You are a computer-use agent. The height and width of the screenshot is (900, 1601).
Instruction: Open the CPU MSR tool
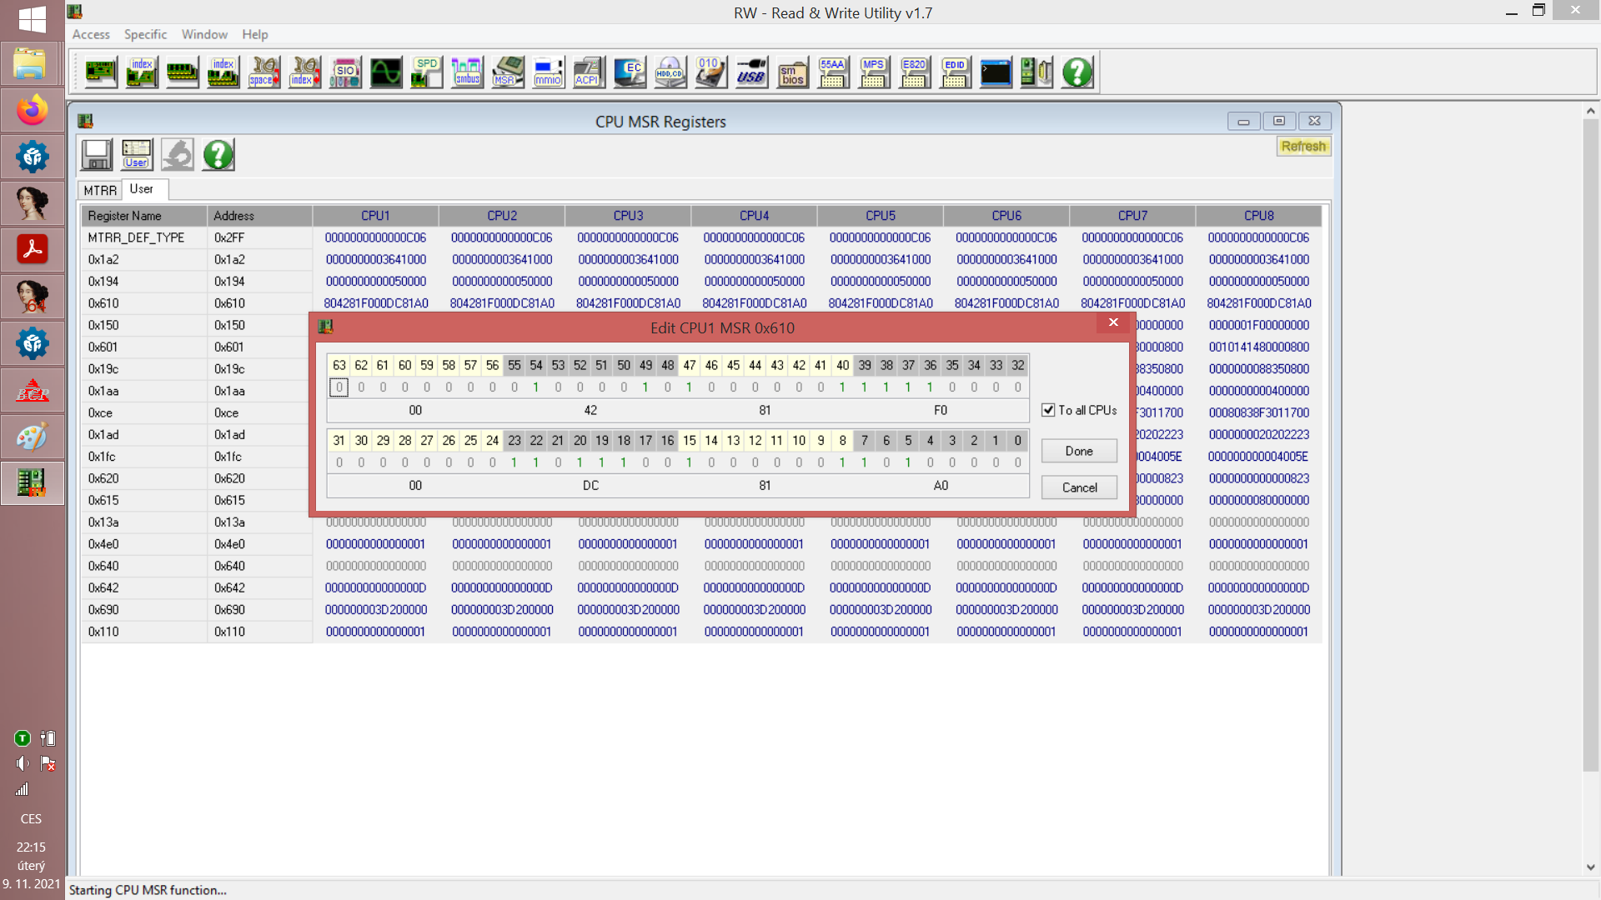pyautogui.click(x=508, y=72)
